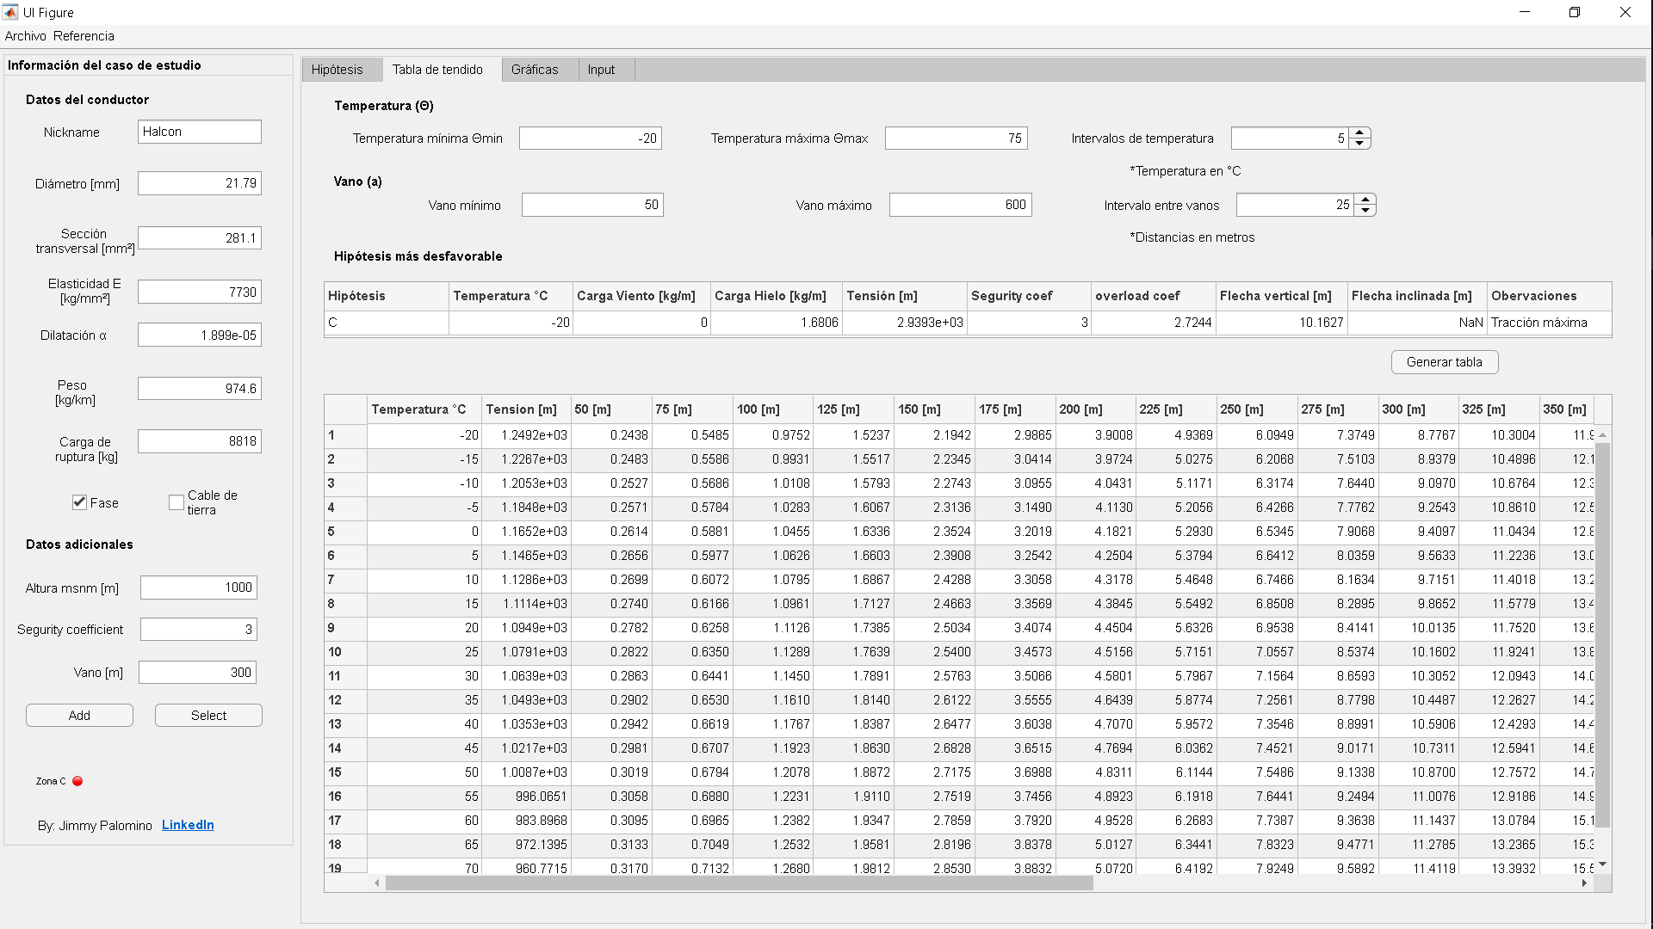This screenshot has width=1653, height=929.
Task: Click the 350 [m] column header
Action: pyautogui.click(x=1566, y=409)
